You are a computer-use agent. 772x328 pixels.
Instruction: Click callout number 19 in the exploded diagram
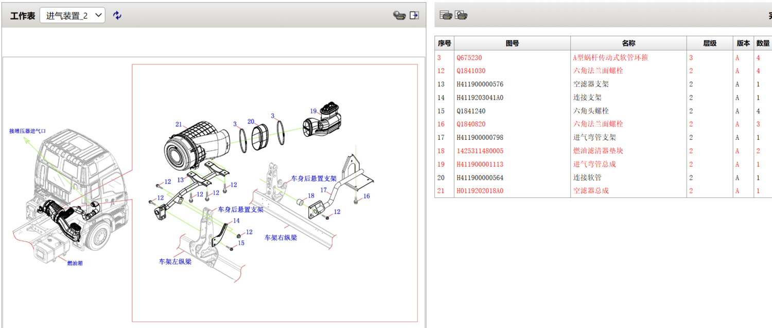click(x=313, y=110)
